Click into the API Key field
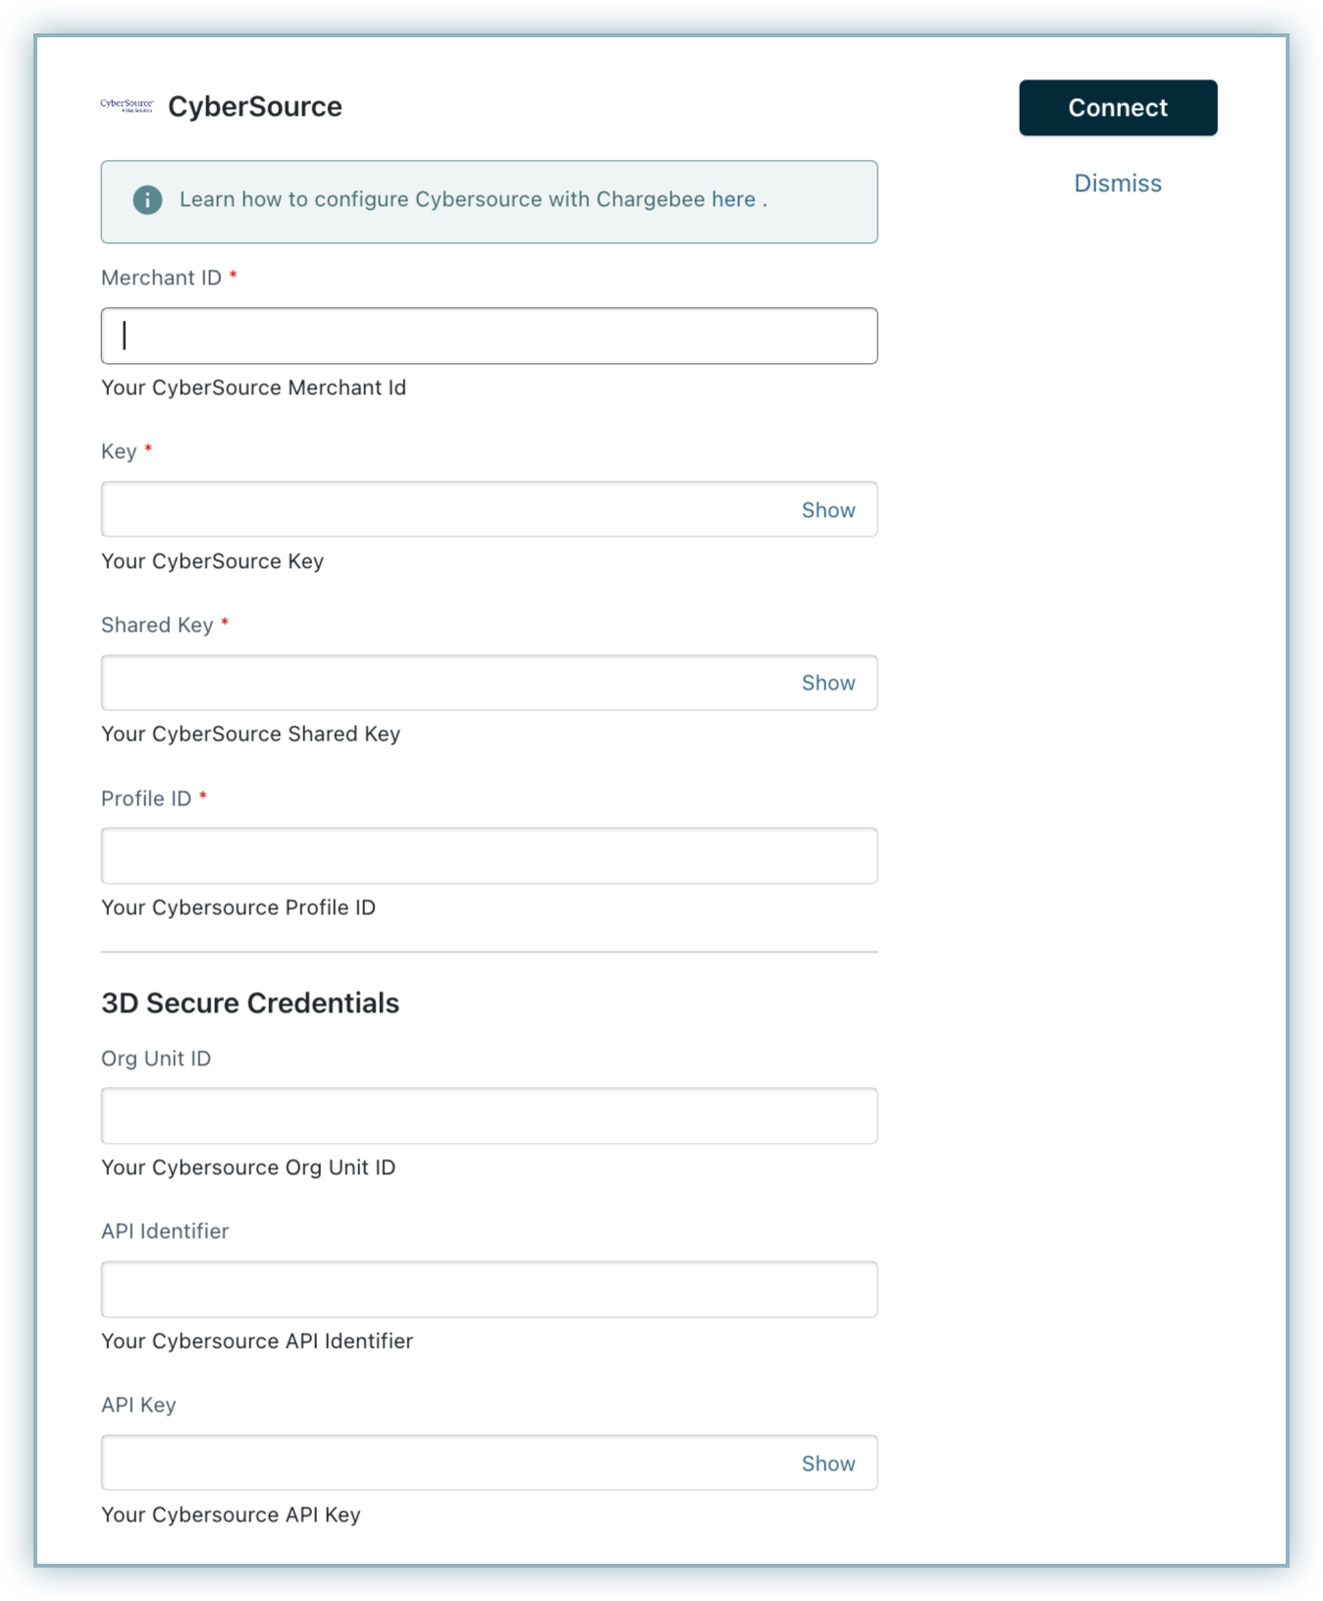The width and height of the screenshot is (1323, 1601). pyautogui.click(x=442, y=1464)
